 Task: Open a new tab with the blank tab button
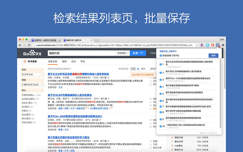pyautogui.click(x=96, y=40)
